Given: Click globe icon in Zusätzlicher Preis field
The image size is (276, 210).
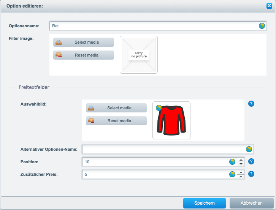Looking at the screenshot, I should (232, 174).
